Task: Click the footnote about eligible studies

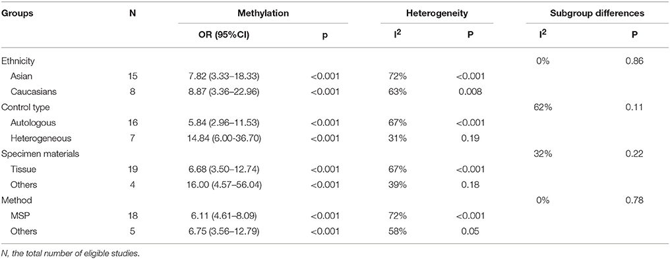Action: 53,252
